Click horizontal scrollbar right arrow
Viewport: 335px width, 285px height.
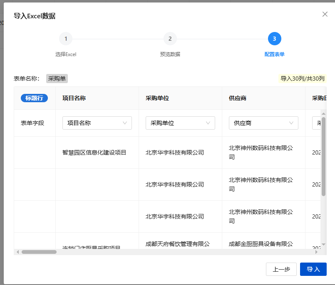(x=317, y=252)
